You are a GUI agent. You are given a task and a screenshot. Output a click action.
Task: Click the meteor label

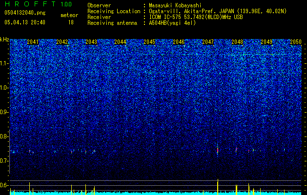pyautogui.click(x=69, y=15)
